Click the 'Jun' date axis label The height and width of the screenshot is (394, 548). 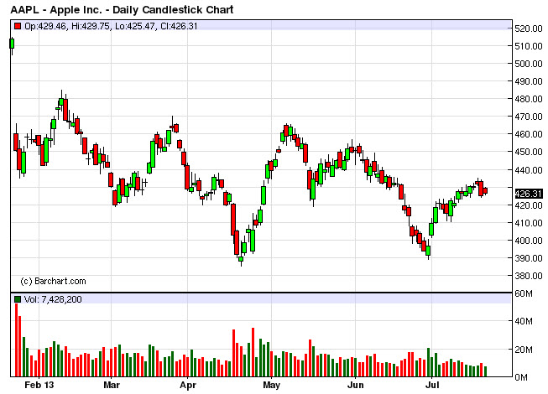tap(356, 385)
